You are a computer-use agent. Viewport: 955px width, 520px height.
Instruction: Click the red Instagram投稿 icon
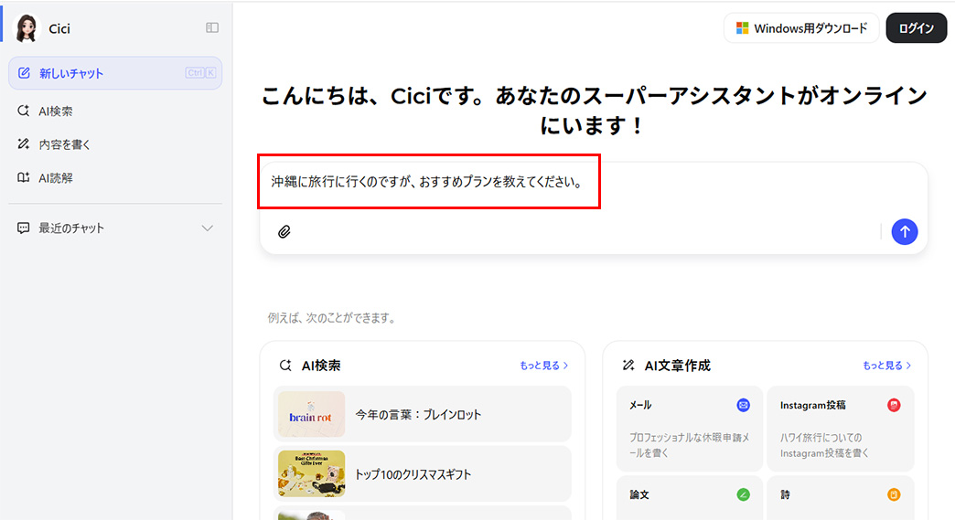(x=894, y=405)
